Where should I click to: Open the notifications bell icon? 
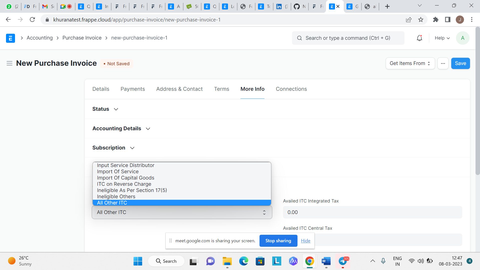pos(419,38)
